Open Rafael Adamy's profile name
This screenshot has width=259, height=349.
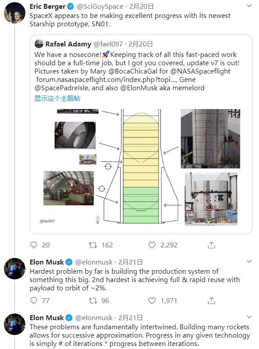68,44
